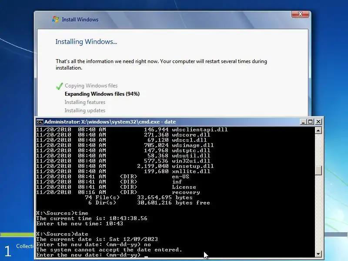The image size is (348, 261).
Task: Click the 'X:\Sources>time' command line
Action: [62, 213]
